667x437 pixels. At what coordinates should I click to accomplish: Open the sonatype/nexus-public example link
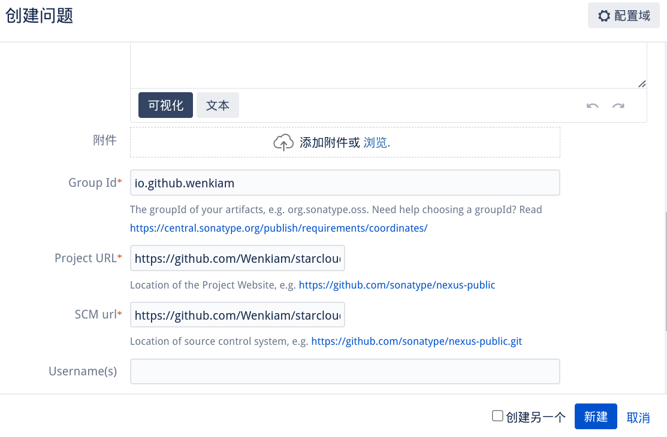(x=397, y=285)
